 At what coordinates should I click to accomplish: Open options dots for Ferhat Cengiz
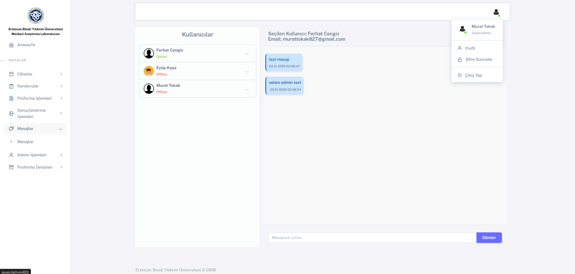coord(247,54)
